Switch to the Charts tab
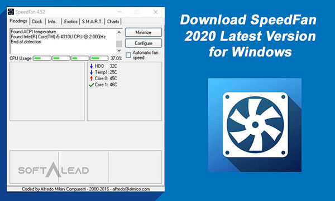 coord(113,22)
